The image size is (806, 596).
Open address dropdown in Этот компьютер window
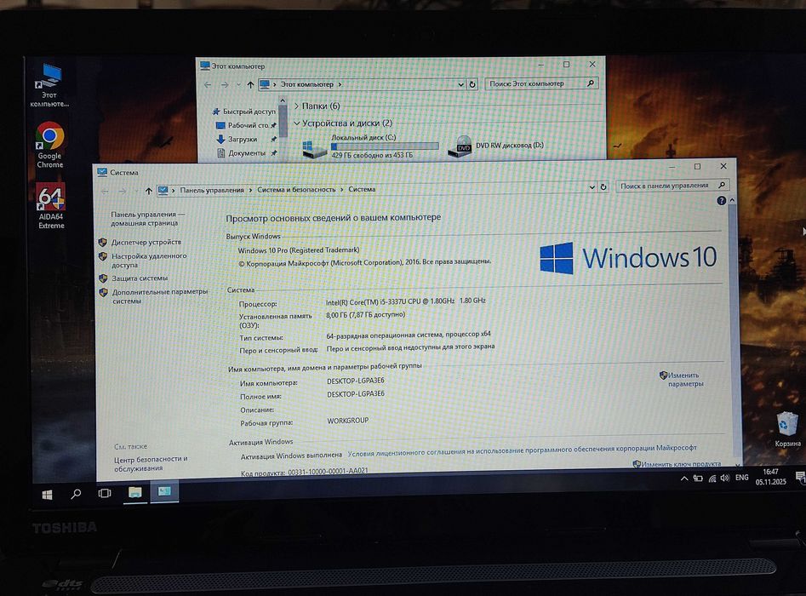coord(460,84)
